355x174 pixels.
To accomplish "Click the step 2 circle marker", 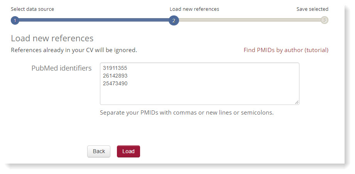I will [174, 20].
